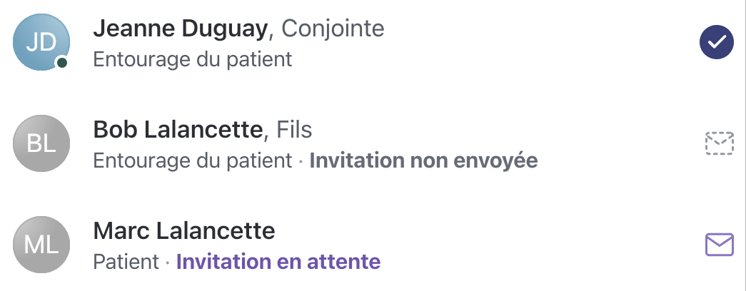Viewport: 746px width, 291px height.
Task: Click the purple pending invitation envelope icon
Action: click(x=719, y=245)
